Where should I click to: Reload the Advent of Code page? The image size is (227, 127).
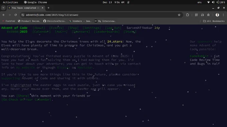[16, 15]
